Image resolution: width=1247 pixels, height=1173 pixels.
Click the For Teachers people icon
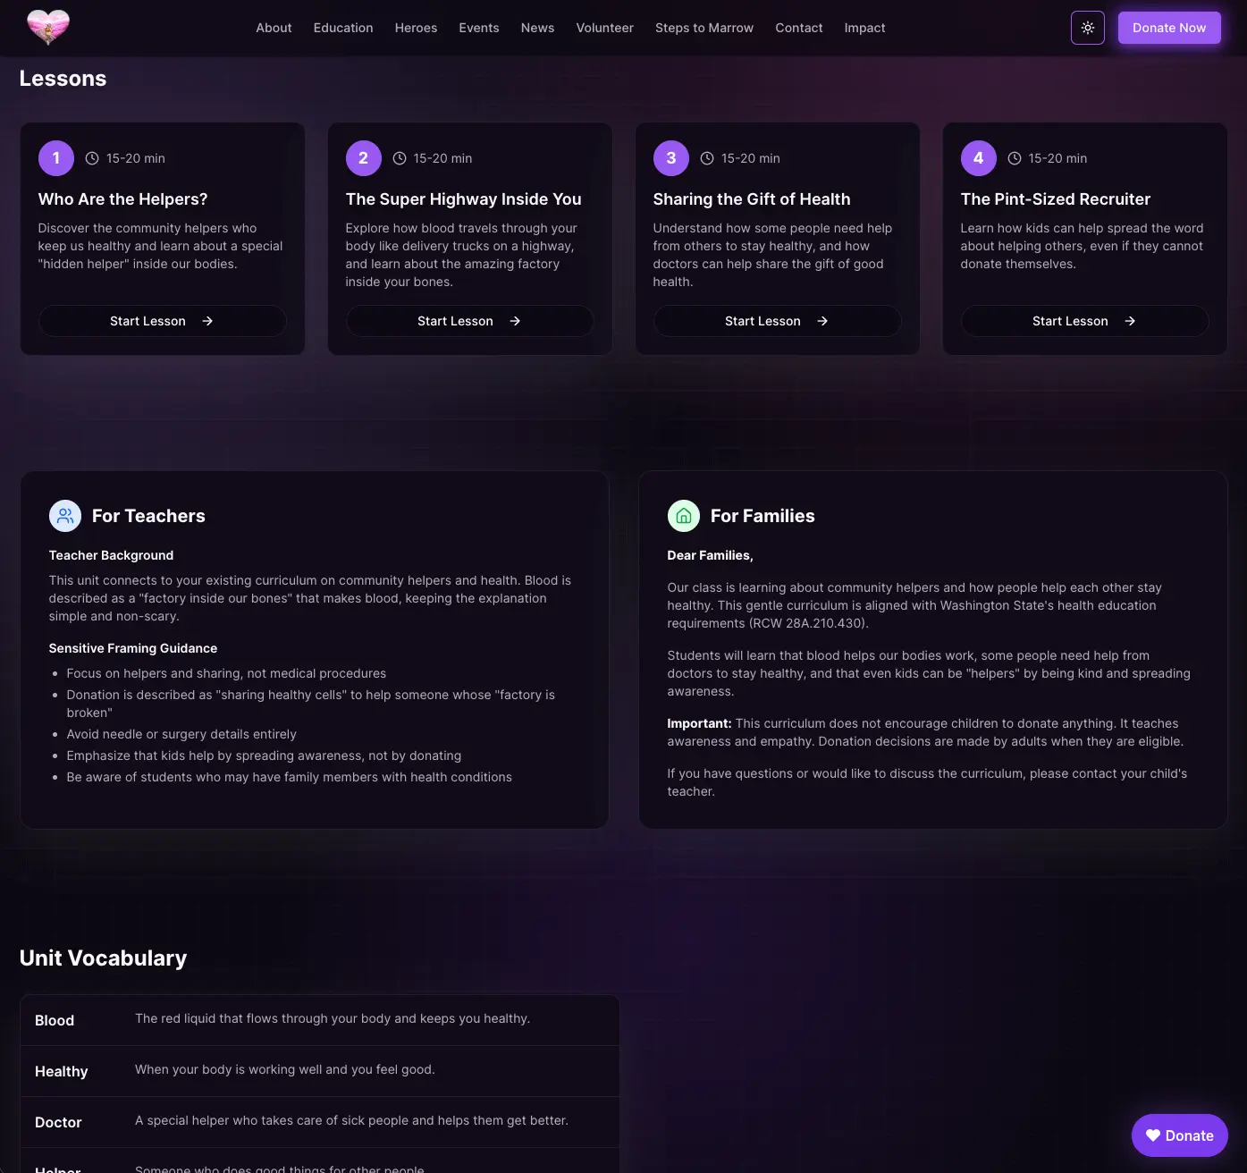64,516
